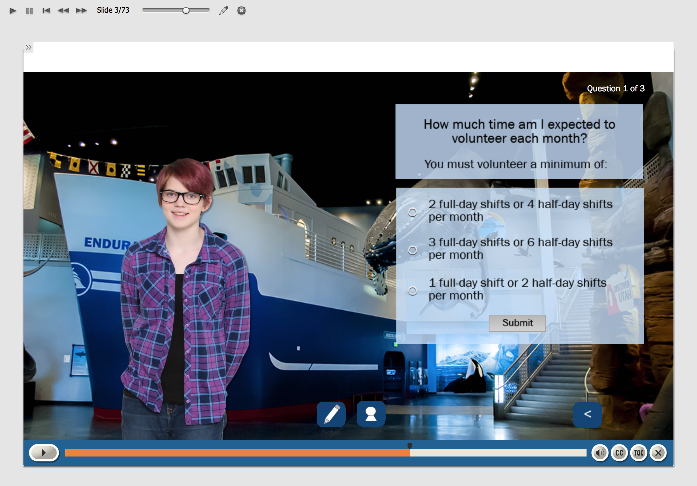Select 3 full-day shifts or 6 half-day option
This screenshot has width=697, height=486.
coord(412,250)
